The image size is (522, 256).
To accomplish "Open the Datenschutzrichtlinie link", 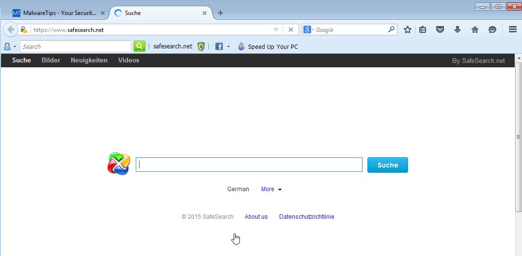I will 307,217.
